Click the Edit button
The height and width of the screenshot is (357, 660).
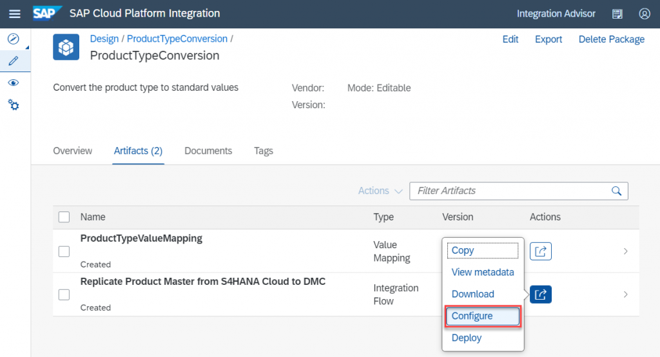click(510, 39)
